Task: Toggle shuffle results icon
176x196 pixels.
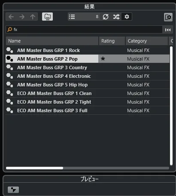Action: click(116, 17)
